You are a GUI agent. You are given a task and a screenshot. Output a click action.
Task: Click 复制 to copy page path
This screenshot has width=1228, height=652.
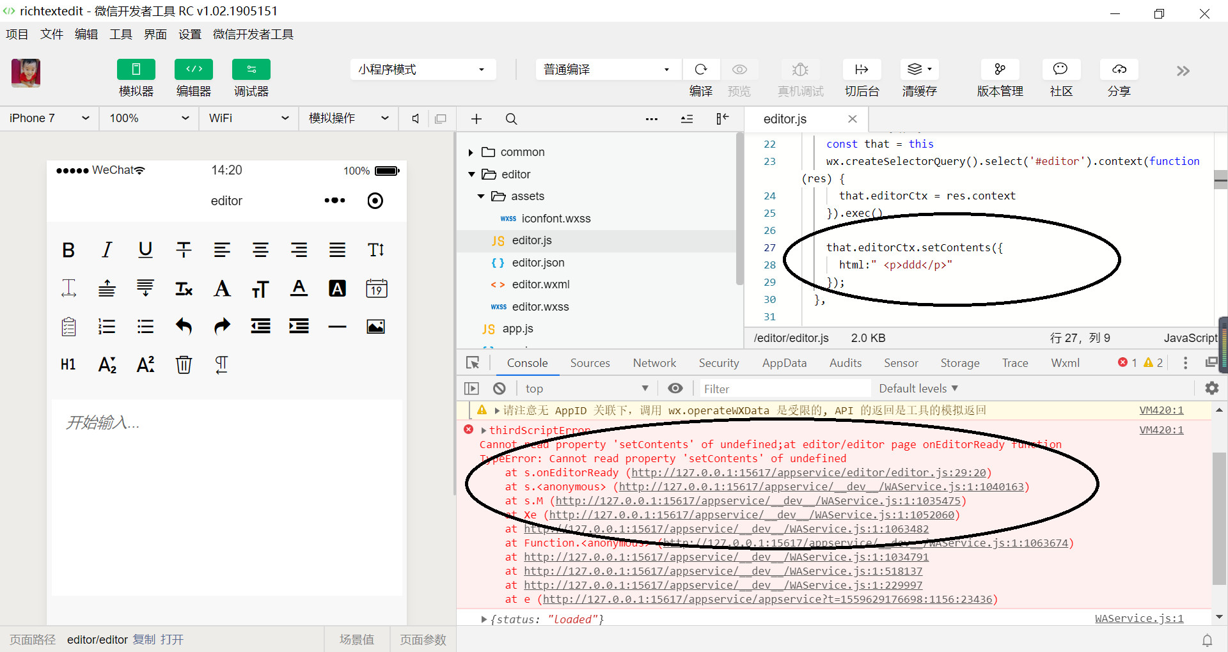click(144, 640)
